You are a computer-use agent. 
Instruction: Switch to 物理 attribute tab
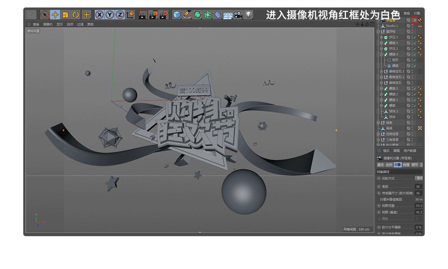tap(406, 165)
